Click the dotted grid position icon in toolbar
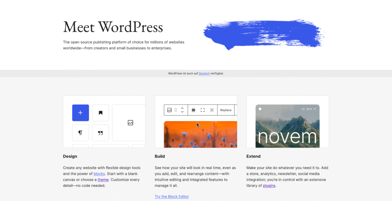Viewport: 392px width, 201px height. (x=212, y=110)
